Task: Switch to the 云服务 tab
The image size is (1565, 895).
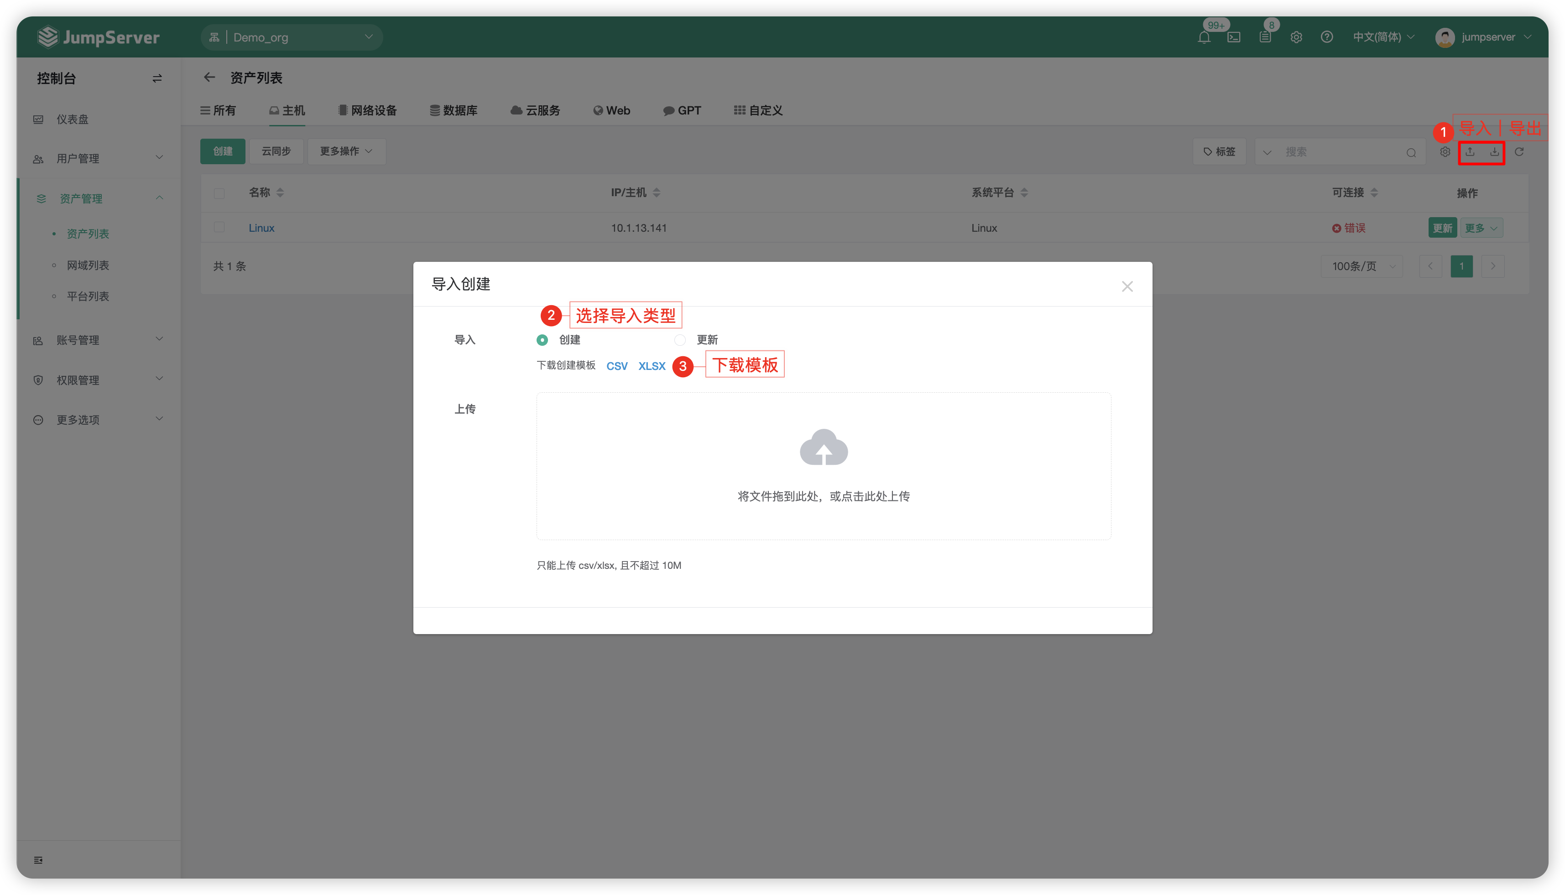Action: [535, 111]
